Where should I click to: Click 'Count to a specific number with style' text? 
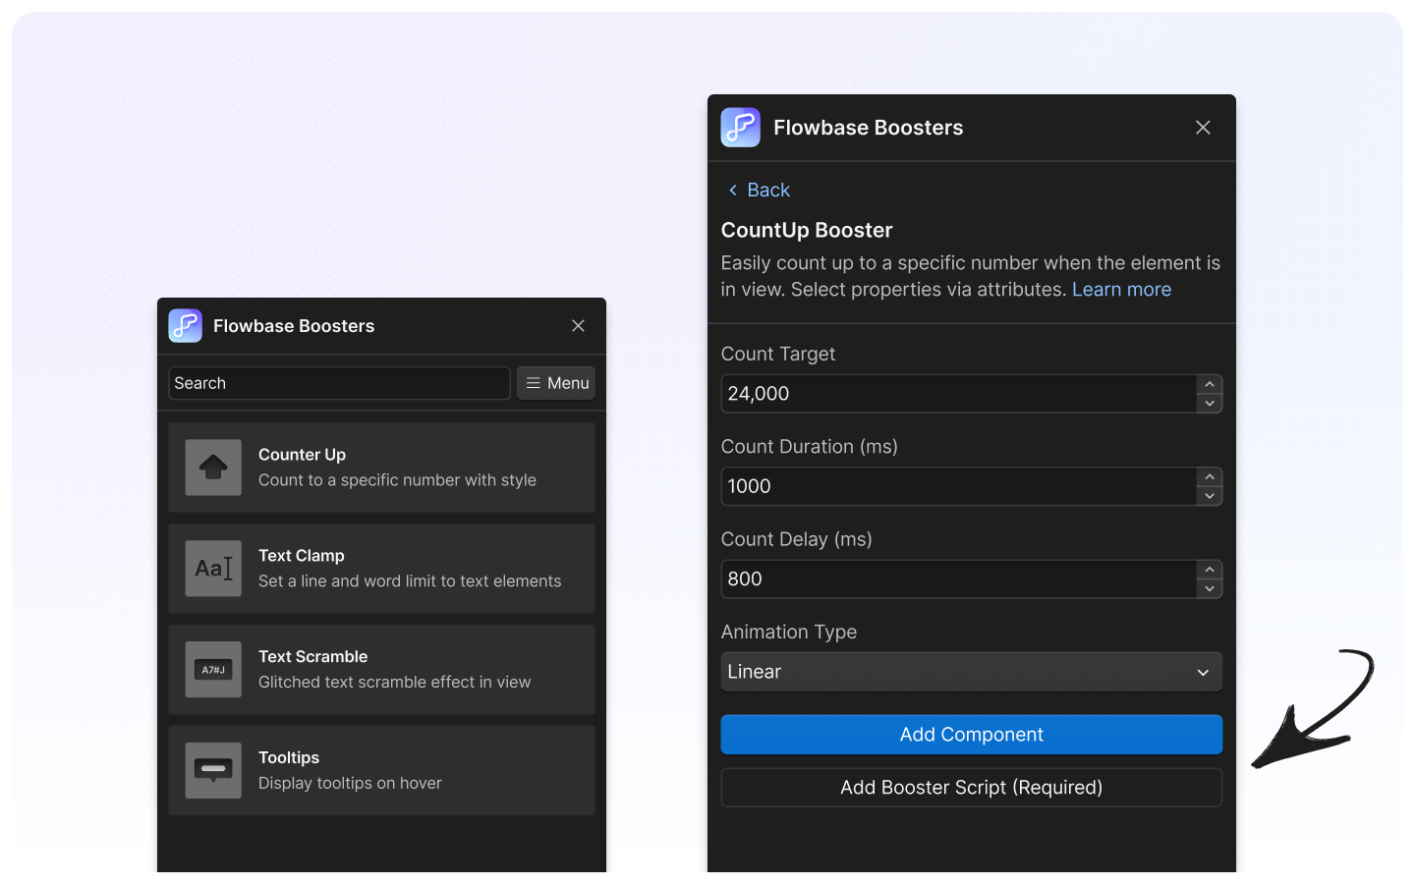point(397,480)
